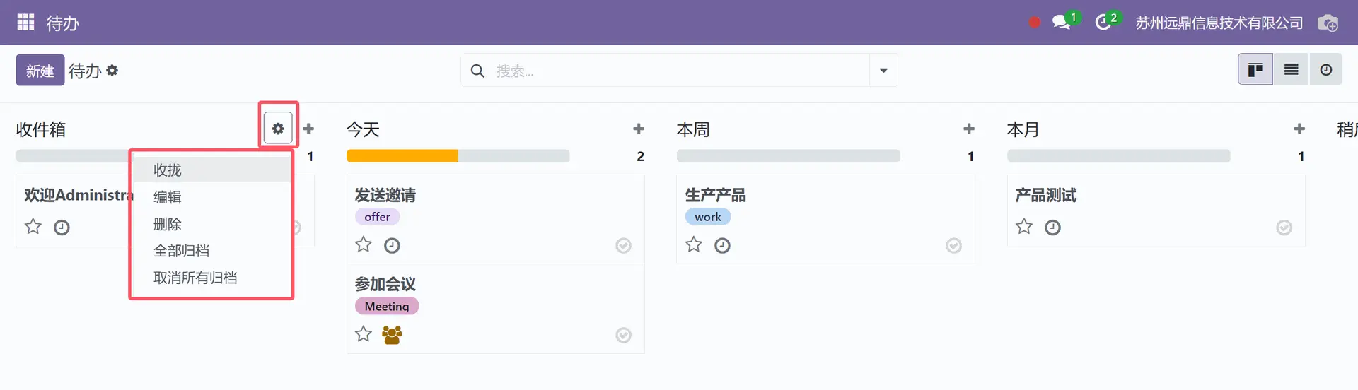Click the 新建 button
The height and width of the screenshot is (390, 1358).
[40, 71]
